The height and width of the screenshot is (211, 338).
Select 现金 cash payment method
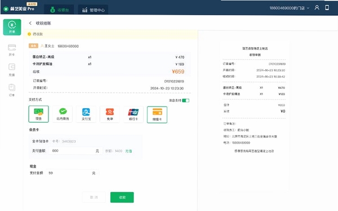tap(38, 114)
